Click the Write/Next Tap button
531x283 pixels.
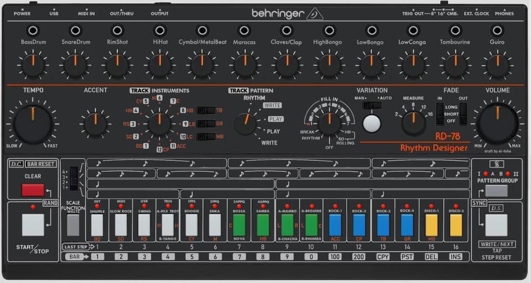click(x=496, y=225)
